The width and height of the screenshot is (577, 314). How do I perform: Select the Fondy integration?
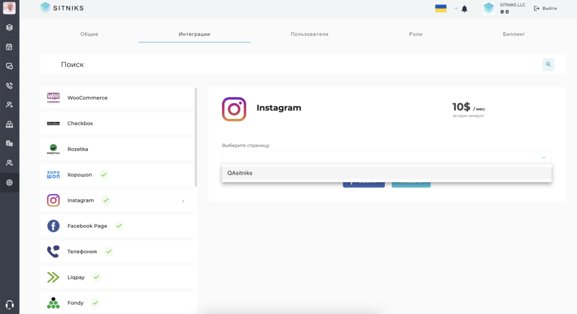pos(117,302)
